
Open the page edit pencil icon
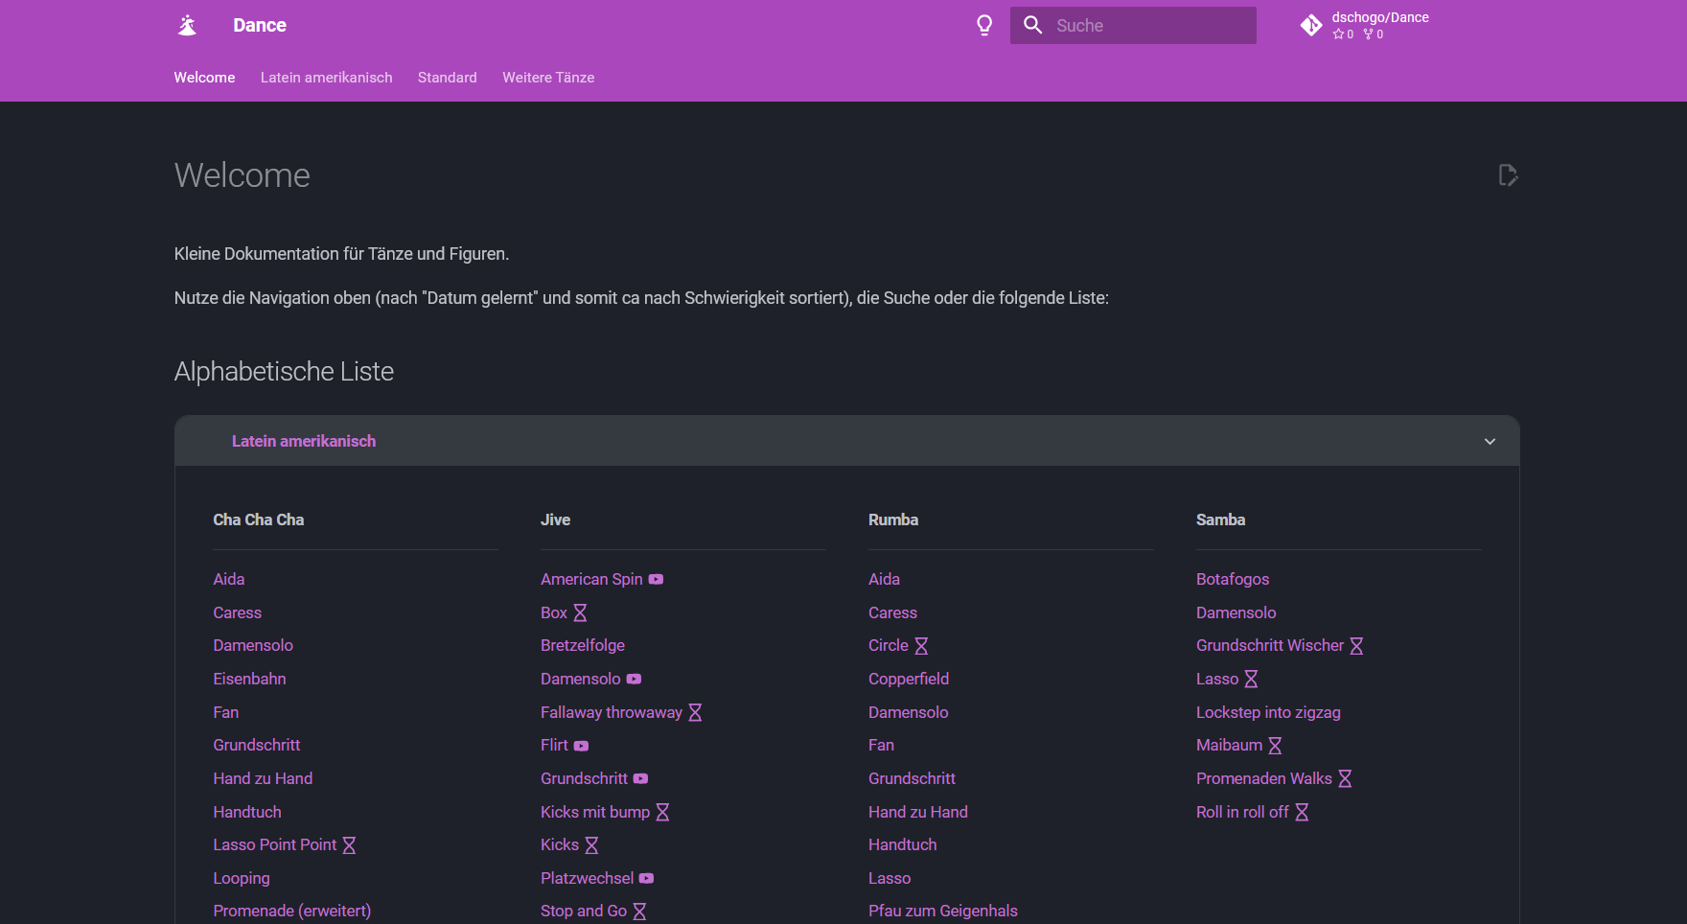coord(1508,175)
